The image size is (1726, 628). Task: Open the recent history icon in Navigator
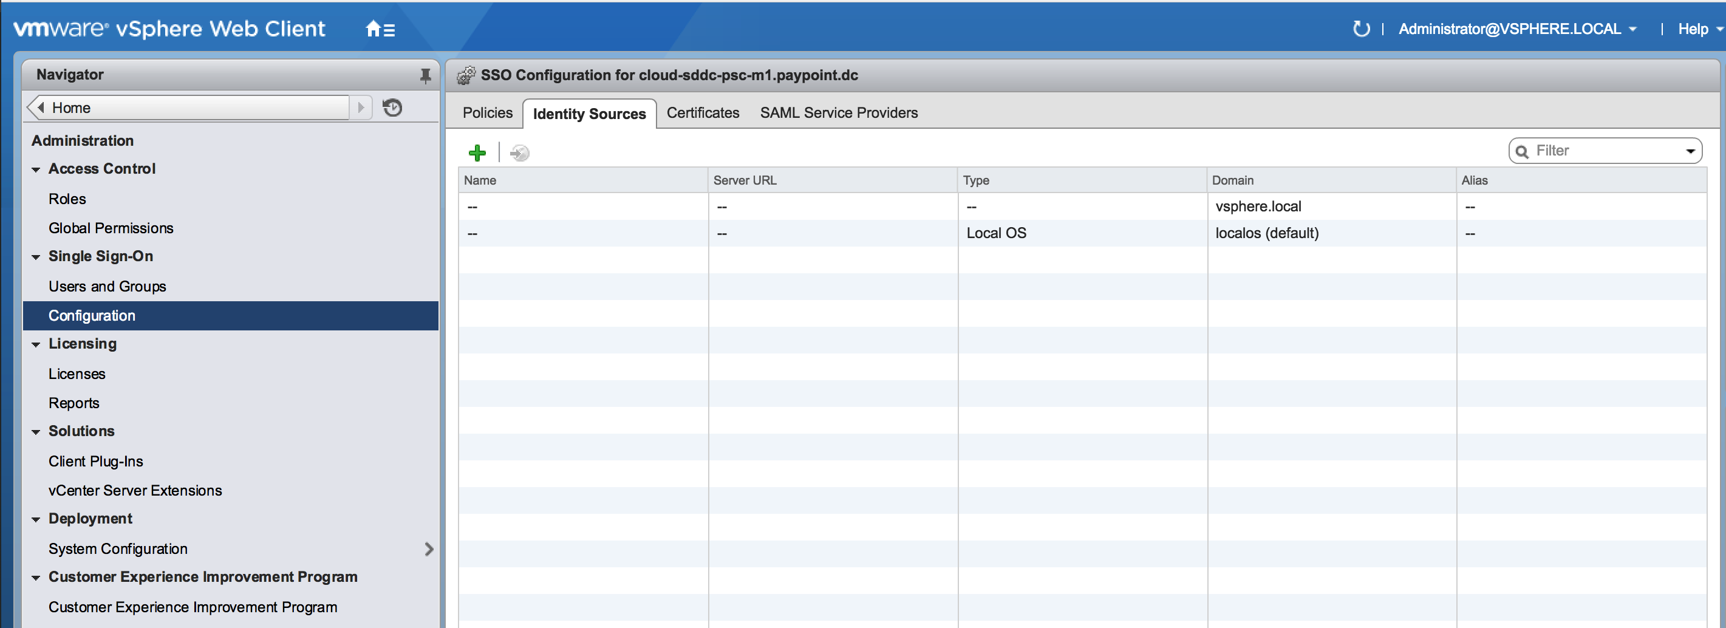click(x=392, y=108)
